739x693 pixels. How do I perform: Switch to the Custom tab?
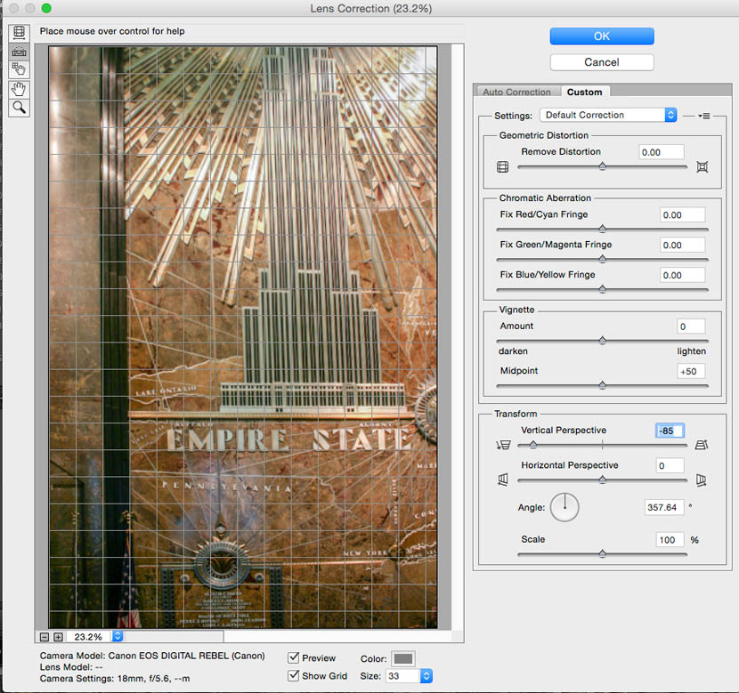click(x=584, y=92)
